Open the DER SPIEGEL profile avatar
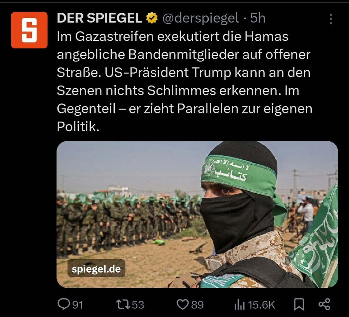The width and height of the screenshot is (349, 317). [29, 30]
